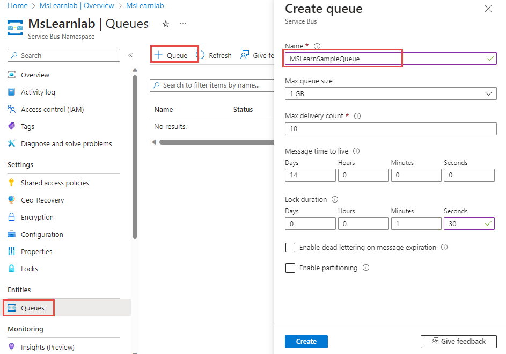The image size is (506, 354).
Task: Open the more options ellipsis menu
Action: (x=183, y=24)
